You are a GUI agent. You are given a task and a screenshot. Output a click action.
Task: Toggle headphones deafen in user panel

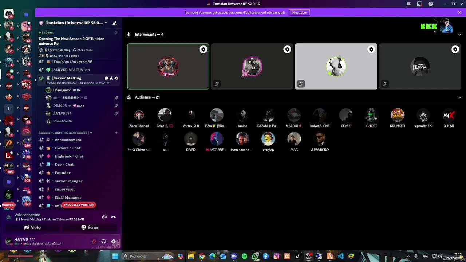pos(103,241)
